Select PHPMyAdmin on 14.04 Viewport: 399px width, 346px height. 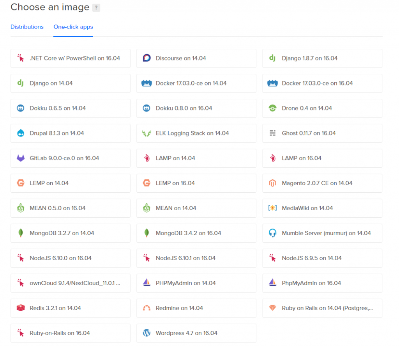(x=196, y=283)
